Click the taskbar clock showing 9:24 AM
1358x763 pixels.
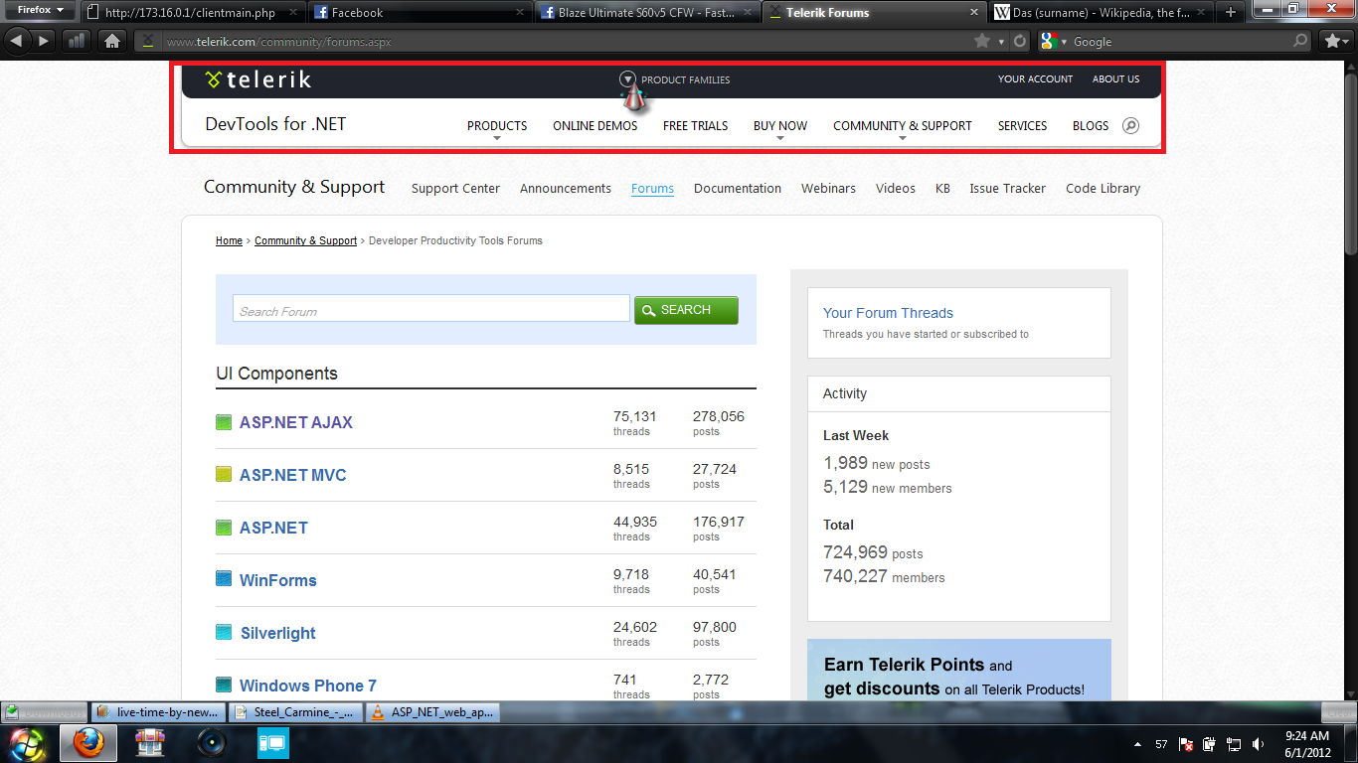click(1306, 743)
